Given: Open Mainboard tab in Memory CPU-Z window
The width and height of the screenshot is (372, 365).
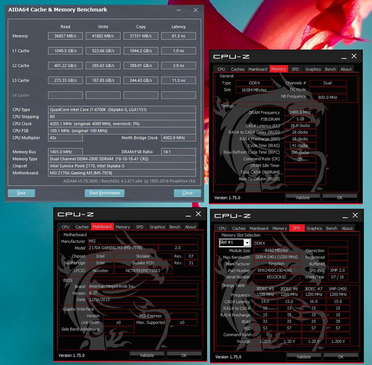Looking at the screenshot, I should (258, 69).
